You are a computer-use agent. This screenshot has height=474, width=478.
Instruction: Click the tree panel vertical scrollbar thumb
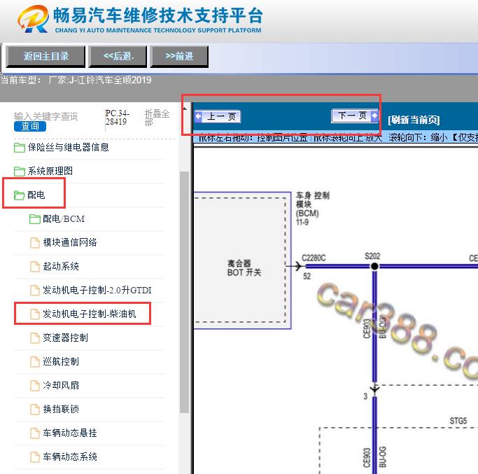(184, 292)
